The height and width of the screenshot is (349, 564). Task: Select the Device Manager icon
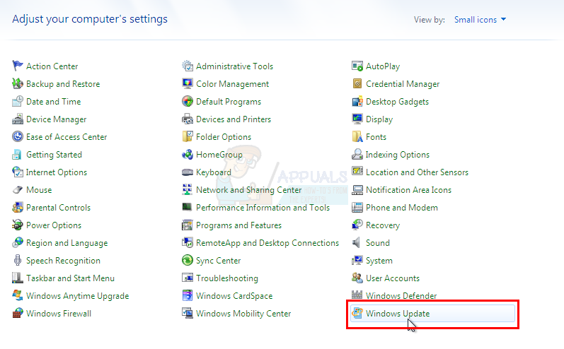pos(17,119)
